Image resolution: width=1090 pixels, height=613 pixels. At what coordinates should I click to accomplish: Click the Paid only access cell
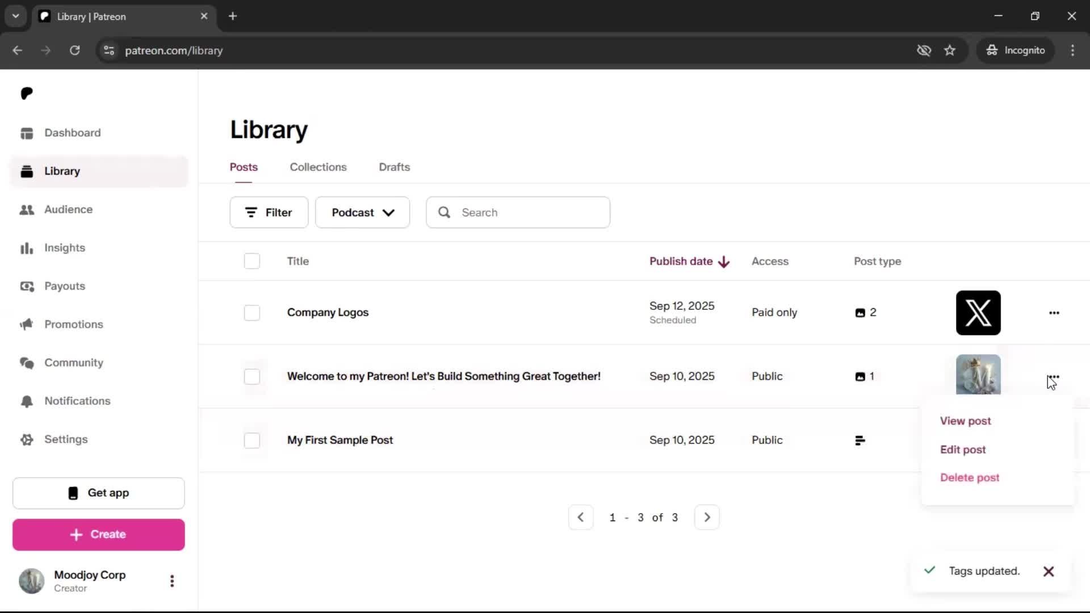774,313
